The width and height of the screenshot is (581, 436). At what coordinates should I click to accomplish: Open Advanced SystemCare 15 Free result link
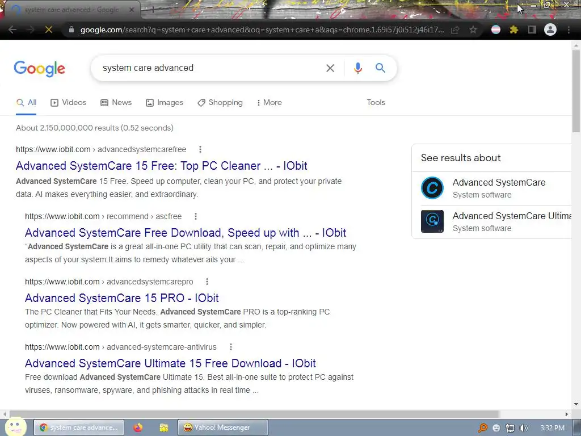tap(162, 166)
